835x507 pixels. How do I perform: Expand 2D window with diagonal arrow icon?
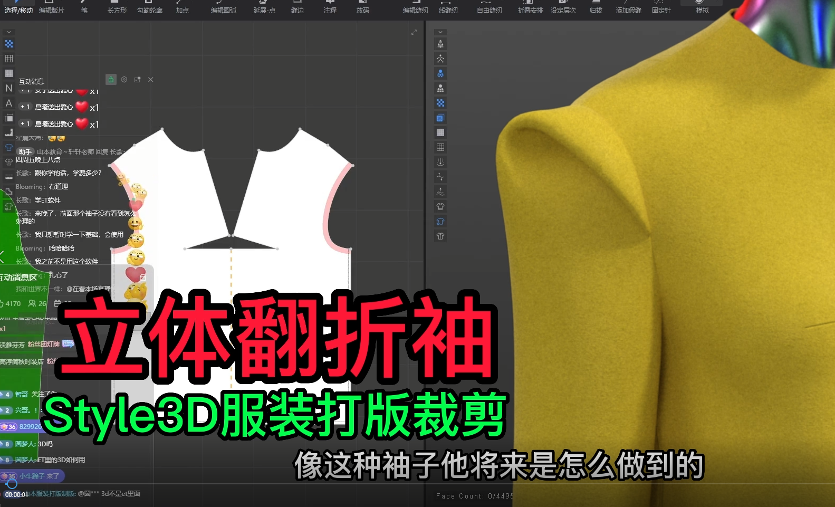[414, 32]
